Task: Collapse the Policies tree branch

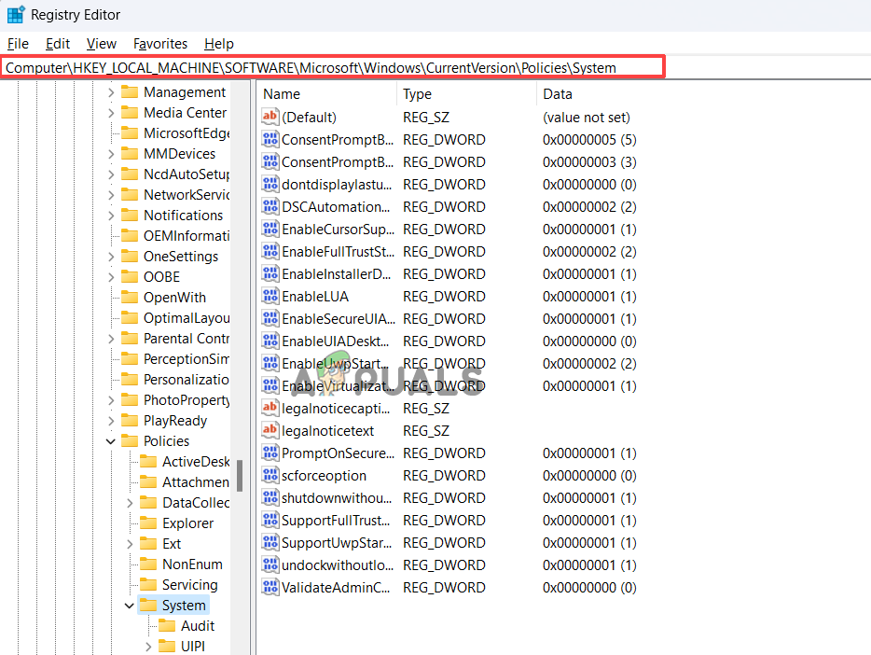Action: pyautogui.click(x=110, y=440)
